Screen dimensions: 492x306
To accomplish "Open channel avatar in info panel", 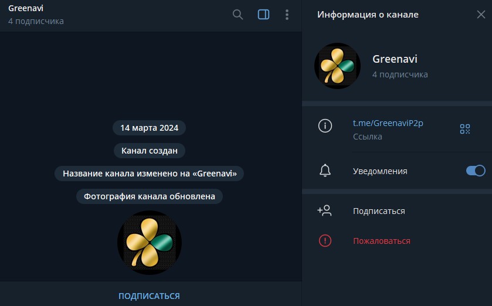I will coord(337,66).
